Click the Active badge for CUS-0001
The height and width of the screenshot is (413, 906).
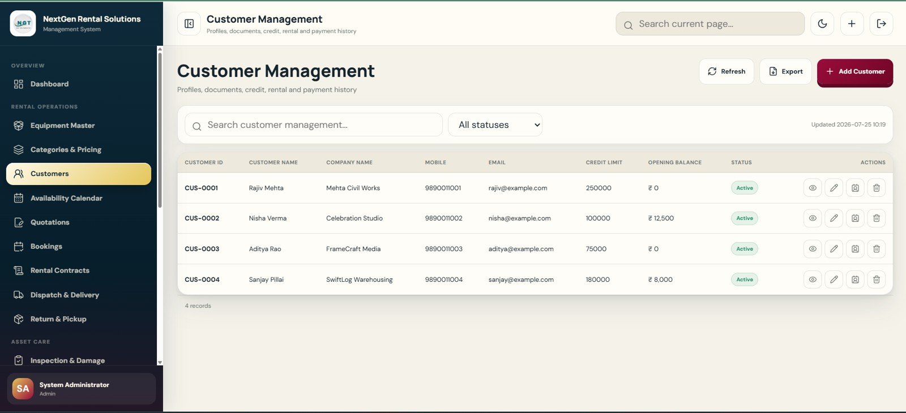pos(745,188)
